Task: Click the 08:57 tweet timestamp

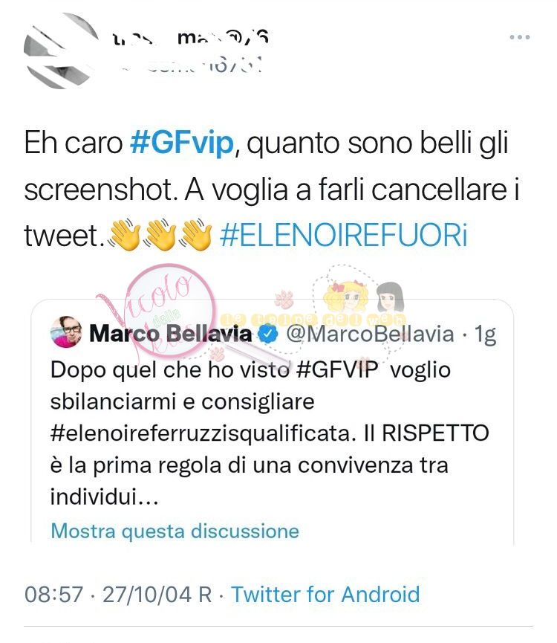Action: pos(53,594)
